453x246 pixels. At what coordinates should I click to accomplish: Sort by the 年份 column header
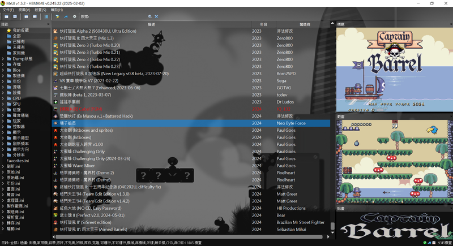263,24
